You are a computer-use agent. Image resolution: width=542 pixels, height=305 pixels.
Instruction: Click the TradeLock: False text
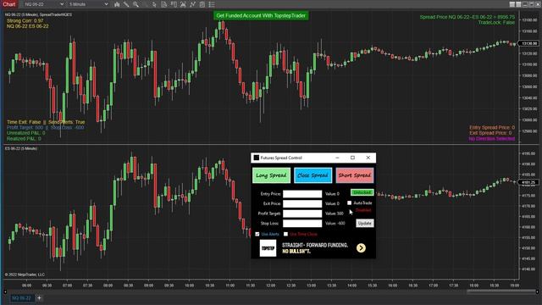(496, 23)
